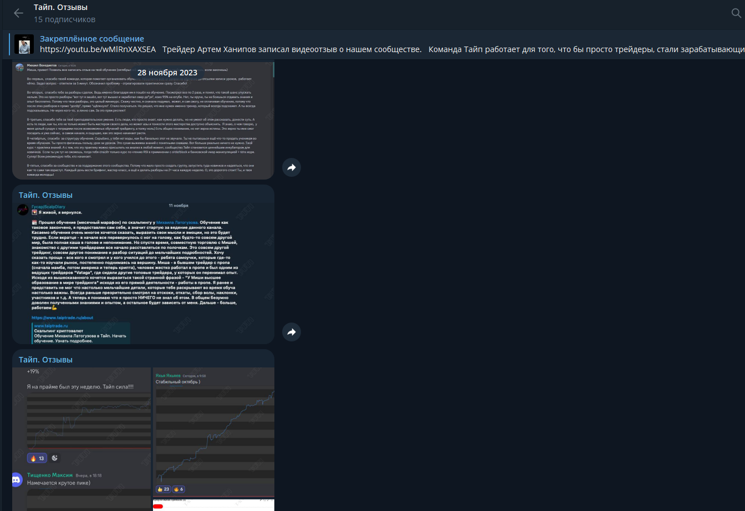The image size is (745, 511).
Task: Go back using the arrow icon
Action: [x=18, y=13]
